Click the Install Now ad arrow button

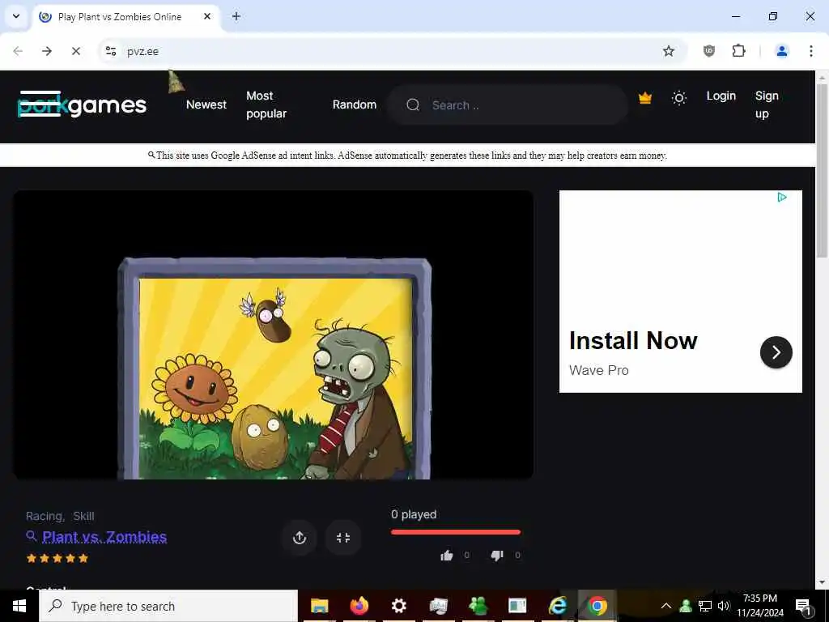click(776, 352)
